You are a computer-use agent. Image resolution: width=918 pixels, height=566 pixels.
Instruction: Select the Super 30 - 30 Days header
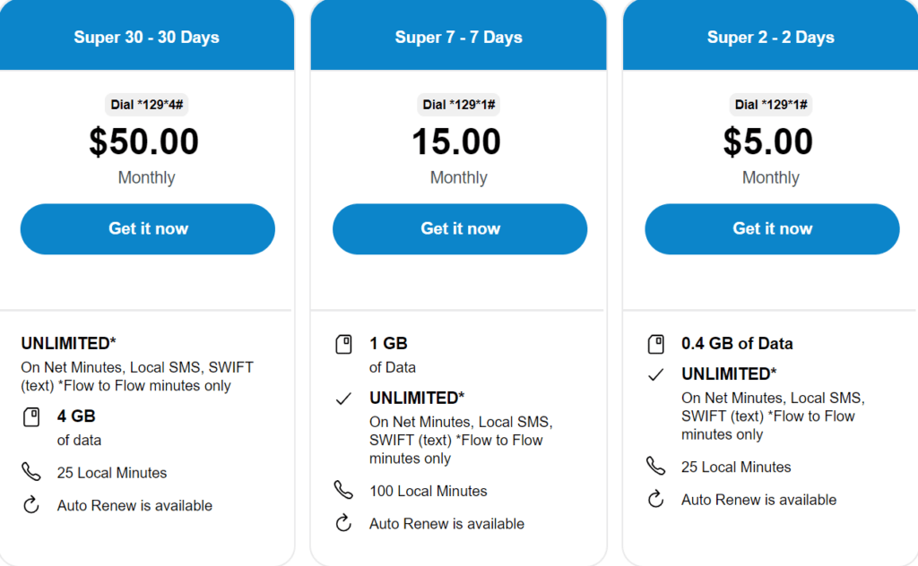click(146, 38)
